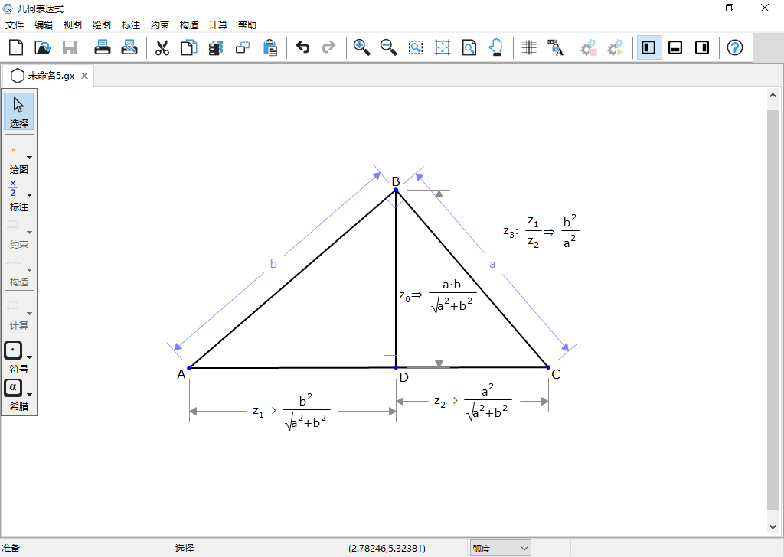Expand the 绘图 tool dropdown arrow
784x557 pixels.
30,158
